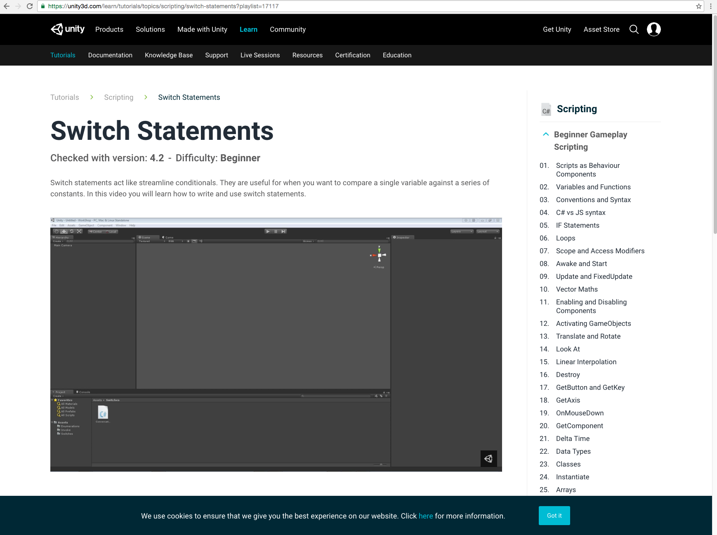
Task: Select the Learn menu item
Action: tap(248, 29)
